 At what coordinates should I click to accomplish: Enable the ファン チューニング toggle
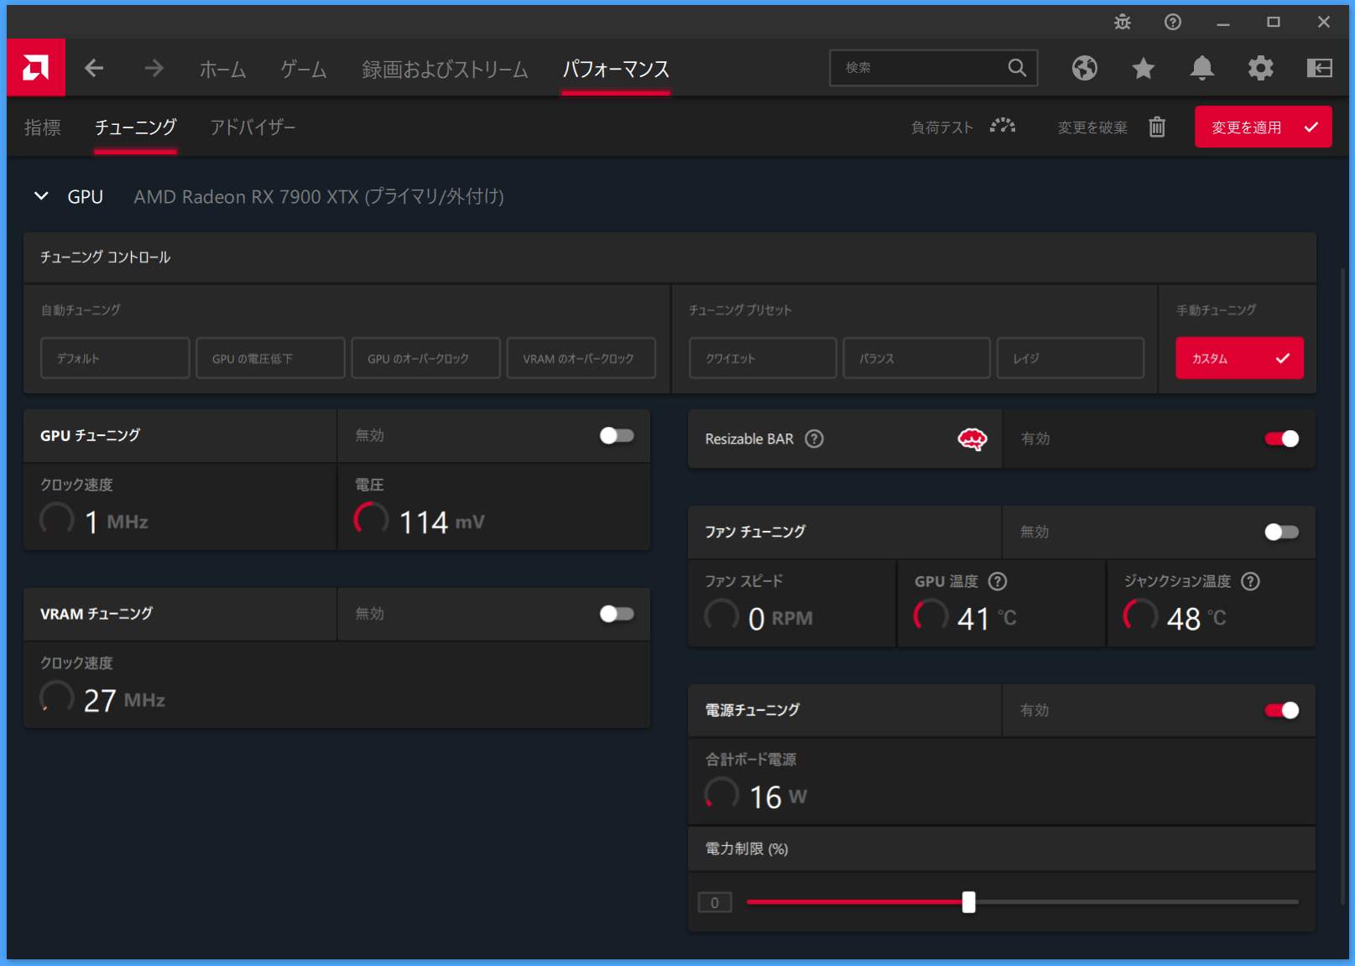(1282, 532)
